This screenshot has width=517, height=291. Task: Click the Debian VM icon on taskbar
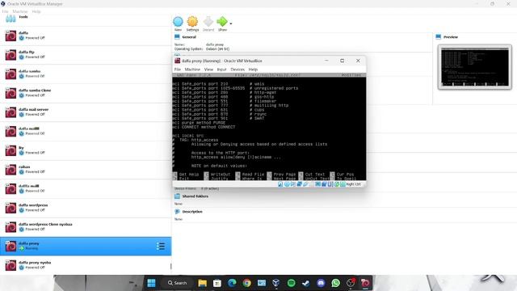tap(365, 283)
